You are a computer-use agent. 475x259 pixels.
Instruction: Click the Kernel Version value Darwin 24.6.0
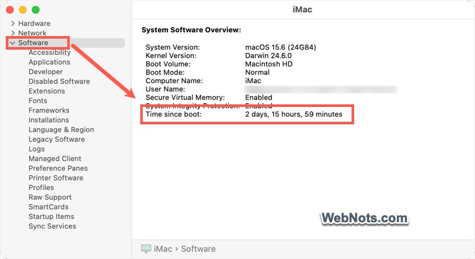pyautogui.click(x=268, y=55)
